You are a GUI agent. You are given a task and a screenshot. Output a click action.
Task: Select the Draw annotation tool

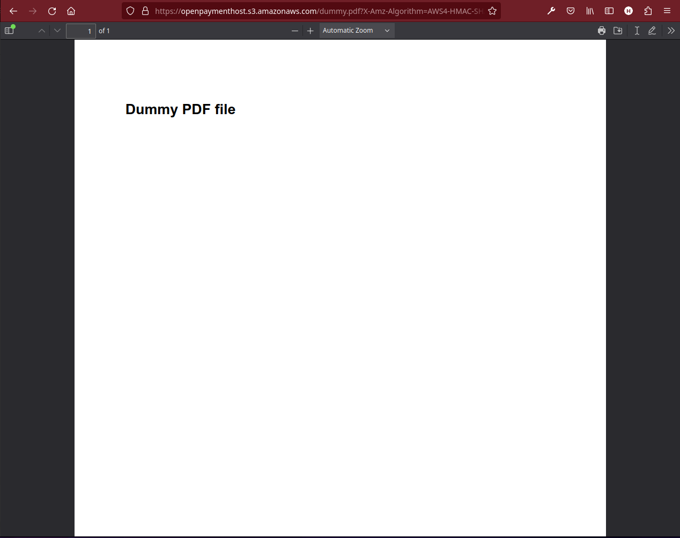click(652, 31)
